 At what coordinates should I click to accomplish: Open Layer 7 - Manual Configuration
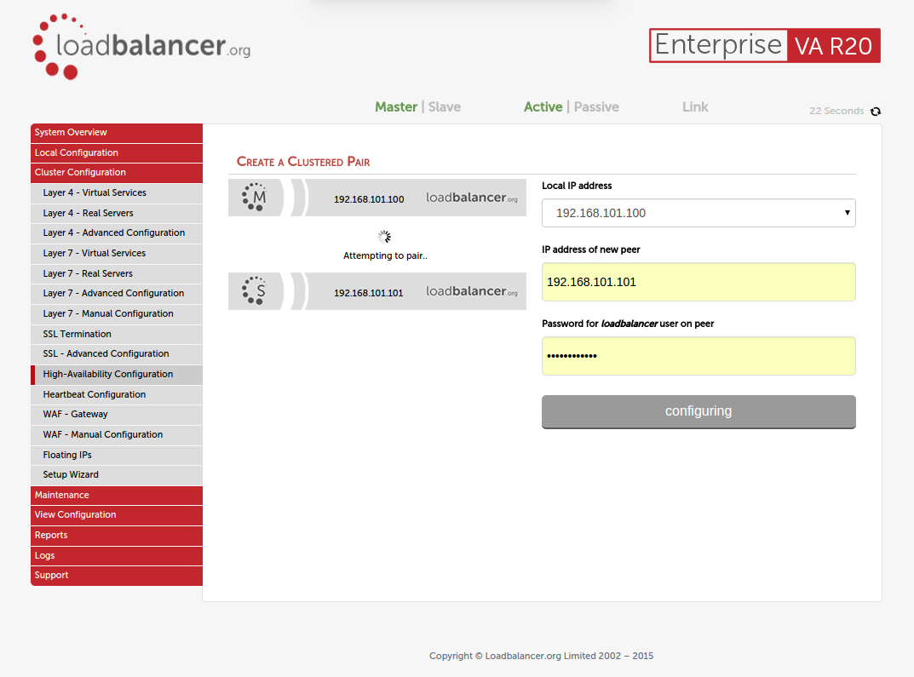click(117, 314)
